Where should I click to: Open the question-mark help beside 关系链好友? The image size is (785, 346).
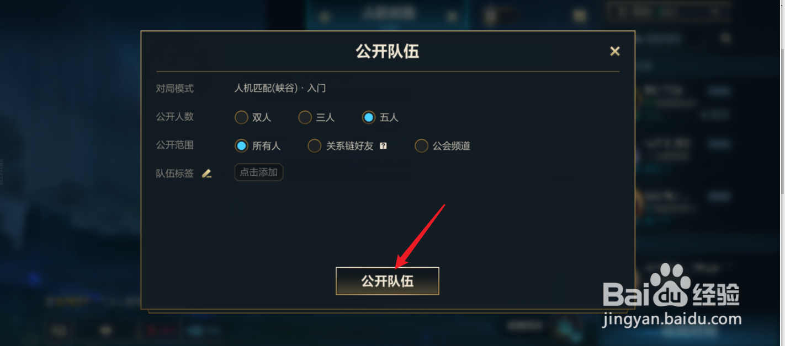pyautogui.click(x=383, y=146)
